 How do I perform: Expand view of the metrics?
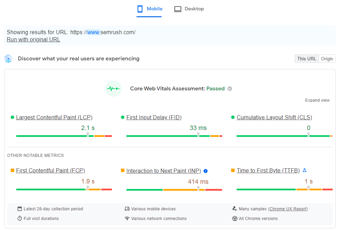pyautogui.click(x=317, y=100)
